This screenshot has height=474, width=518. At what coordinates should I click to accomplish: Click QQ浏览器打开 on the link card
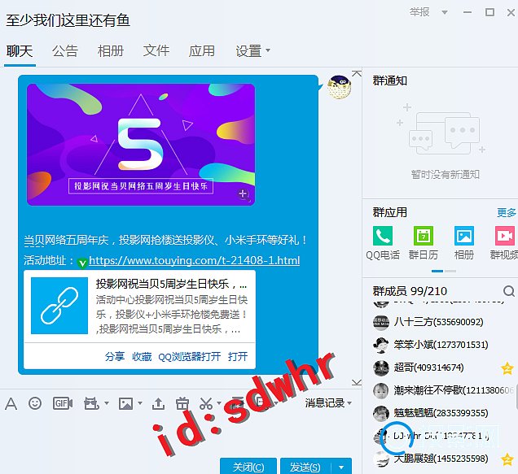click(190, 357)
